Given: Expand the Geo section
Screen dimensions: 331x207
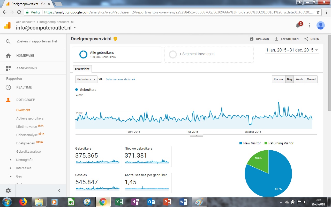Looking at the screenshot, I should coord(11,176).
